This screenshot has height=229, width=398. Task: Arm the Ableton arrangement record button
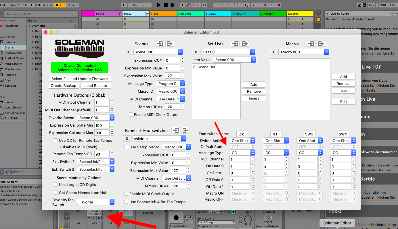172,5
